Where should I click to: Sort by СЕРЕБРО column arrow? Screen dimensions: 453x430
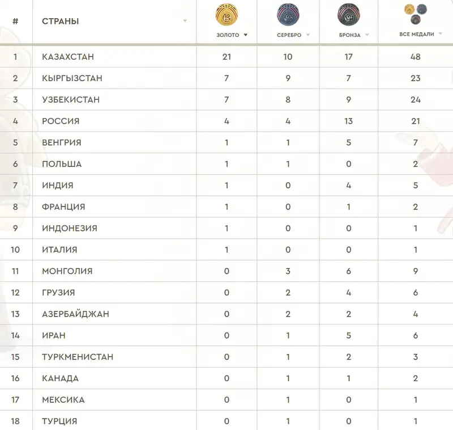(x=308, y=35)
